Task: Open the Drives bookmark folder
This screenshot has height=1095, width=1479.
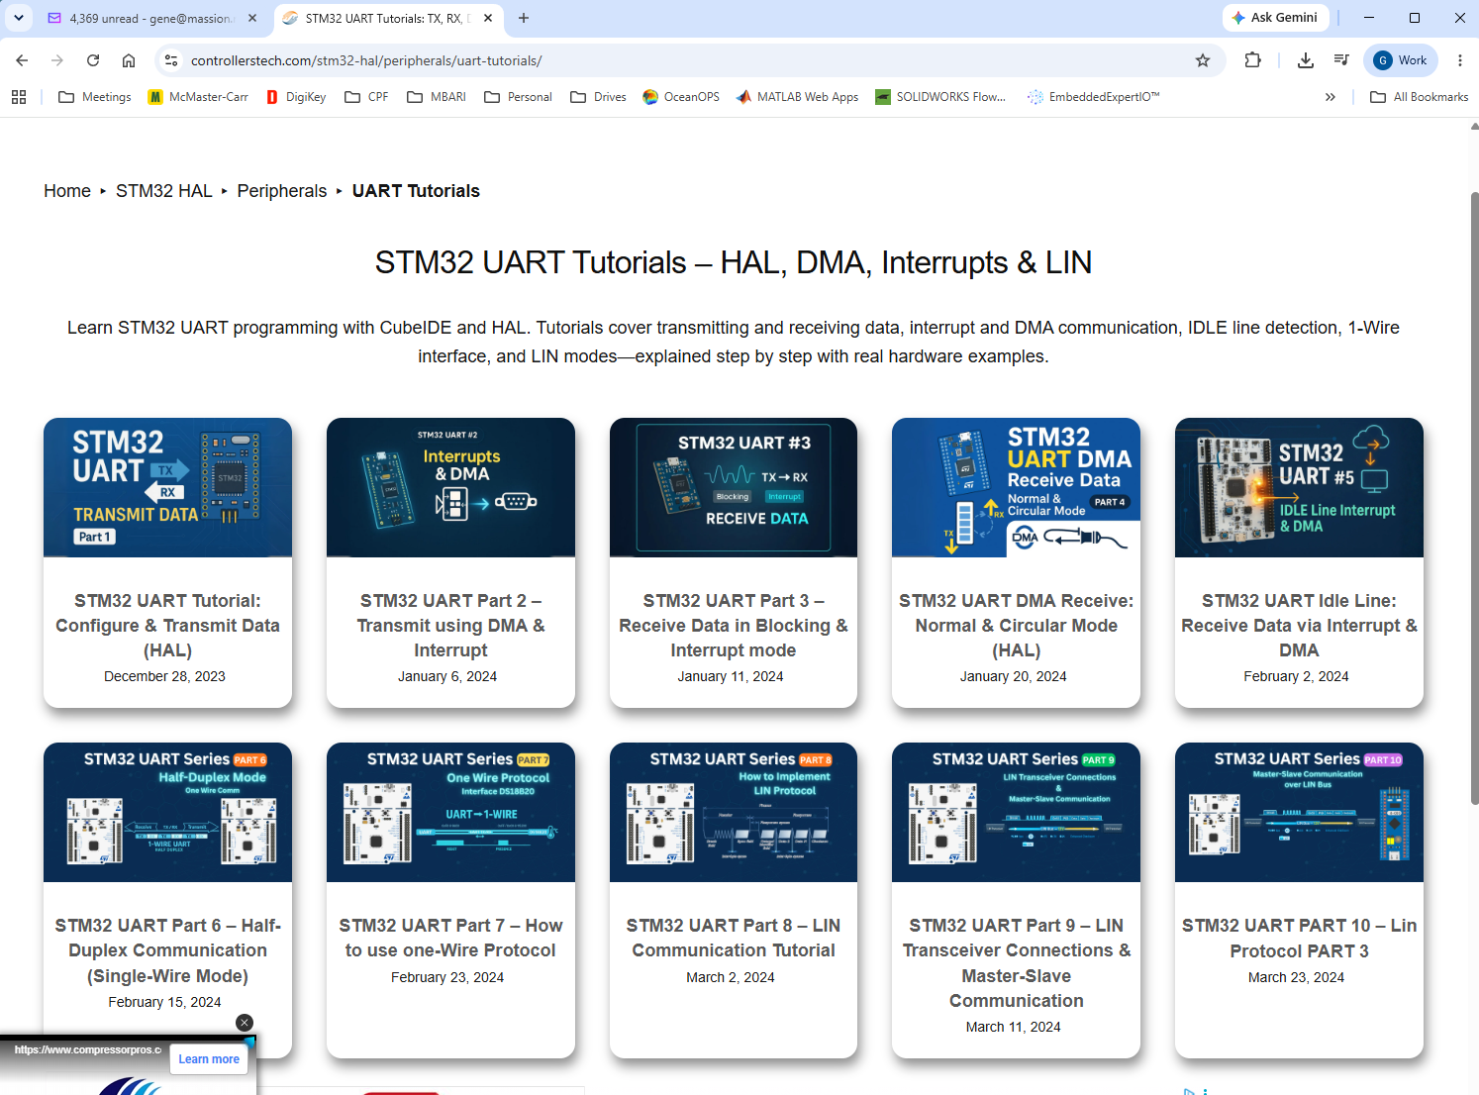Action: [599, 97]
